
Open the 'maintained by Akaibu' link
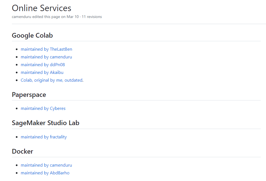(x=42, y=73)
